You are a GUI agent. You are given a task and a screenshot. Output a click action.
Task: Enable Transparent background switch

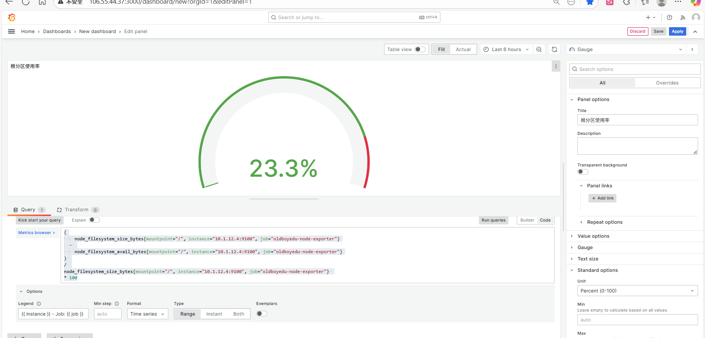pos(583,172)
